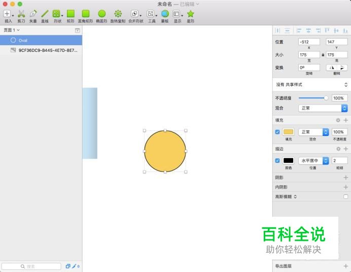Select the Oval (椭圆形) shape tool
The width and height of the screenshot is (351, 272).
[101, 15]
